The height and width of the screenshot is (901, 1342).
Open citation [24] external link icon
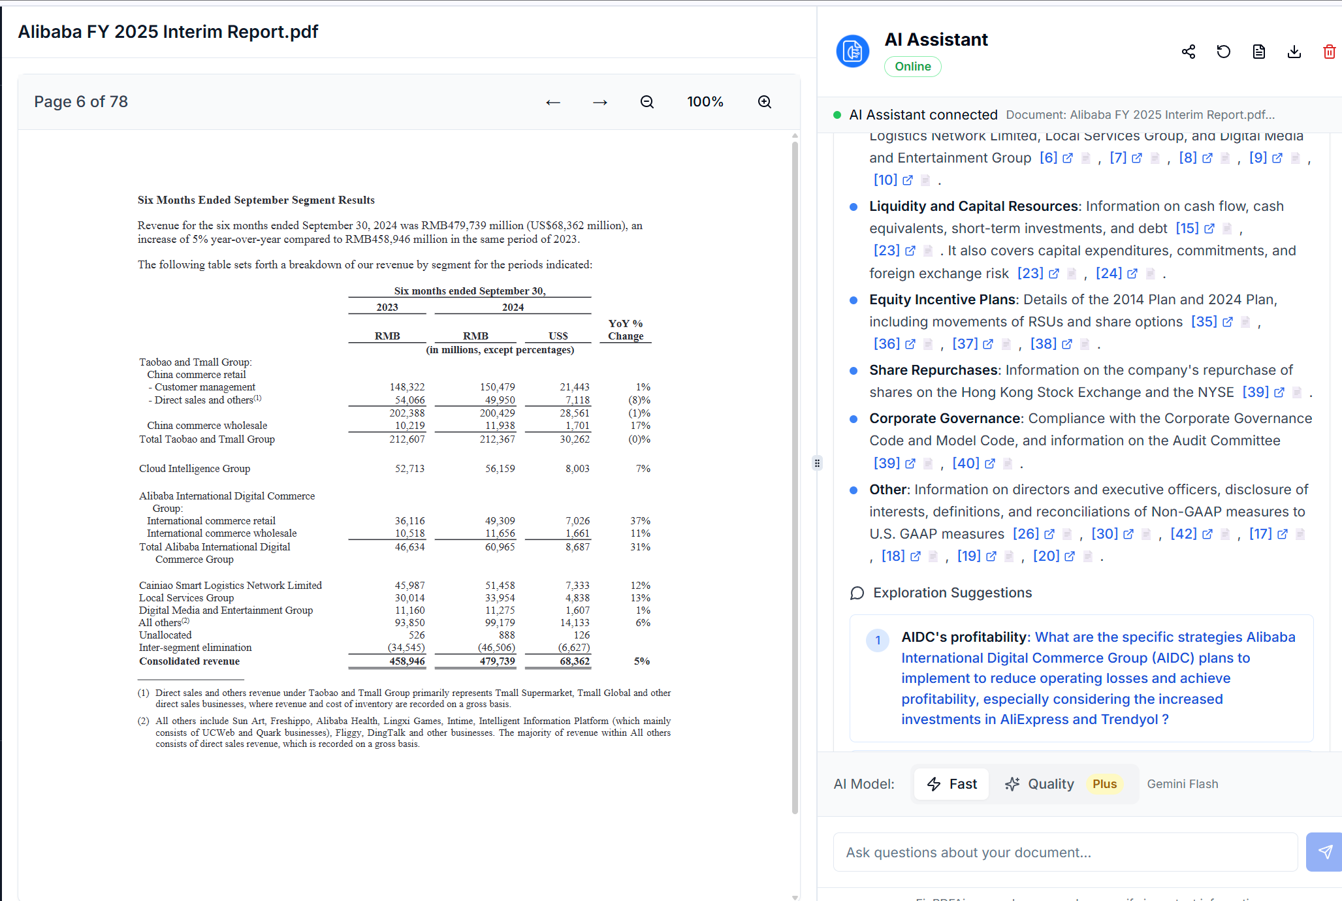[x=1132, y=274]
